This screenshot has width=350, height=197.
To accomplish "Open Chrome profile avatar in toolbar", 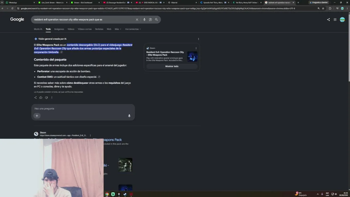I will pyautogui.click(x=342, y=8).
